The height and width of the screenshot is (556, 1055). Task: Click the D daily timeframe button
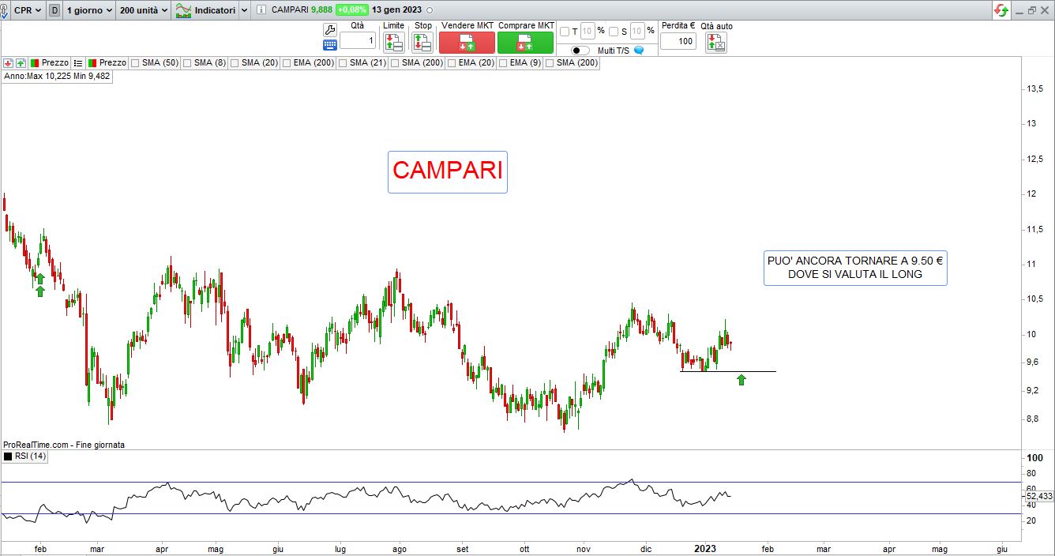(54, 11)
